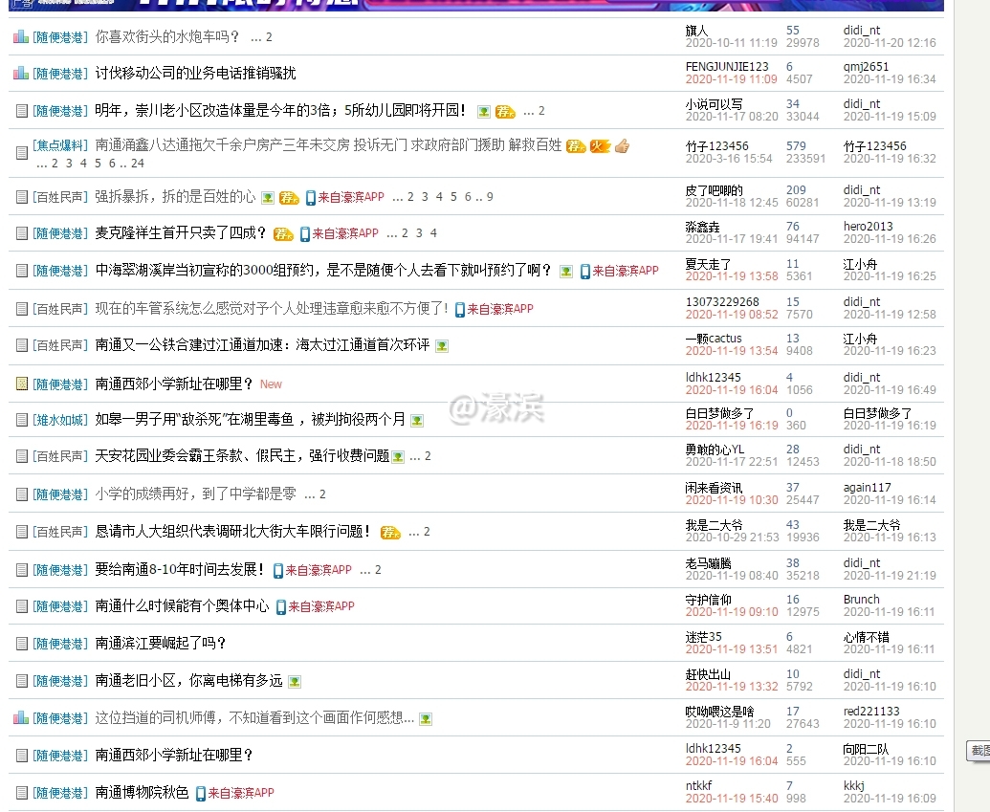Screen dimensions: 990x812
Task: Click the phone icon next to 南通博物院秋色
Action: click(201, 793)
